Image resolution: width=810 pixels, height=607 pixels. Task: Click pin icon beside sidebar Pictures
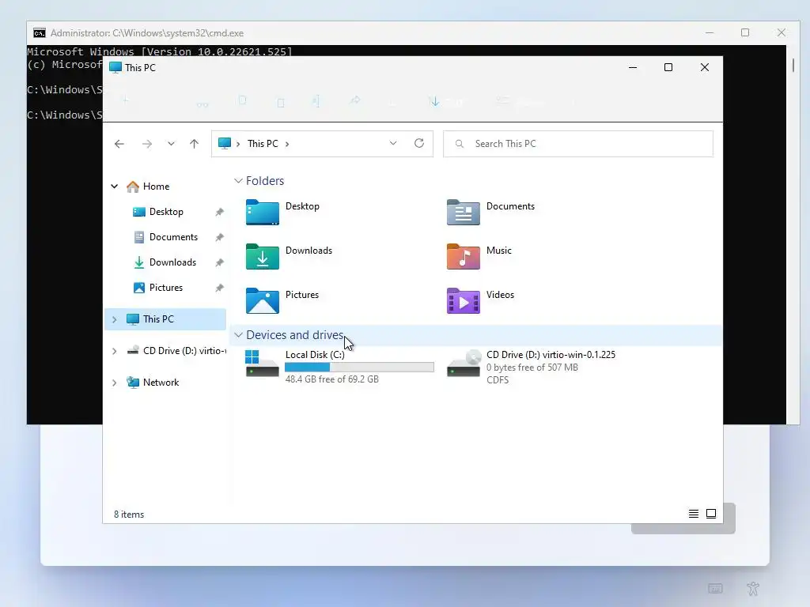[220, 288]
